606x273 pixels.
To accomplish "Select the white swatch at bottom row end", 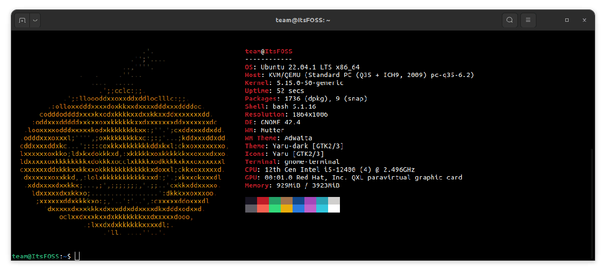I will click(x=334, y=208).
